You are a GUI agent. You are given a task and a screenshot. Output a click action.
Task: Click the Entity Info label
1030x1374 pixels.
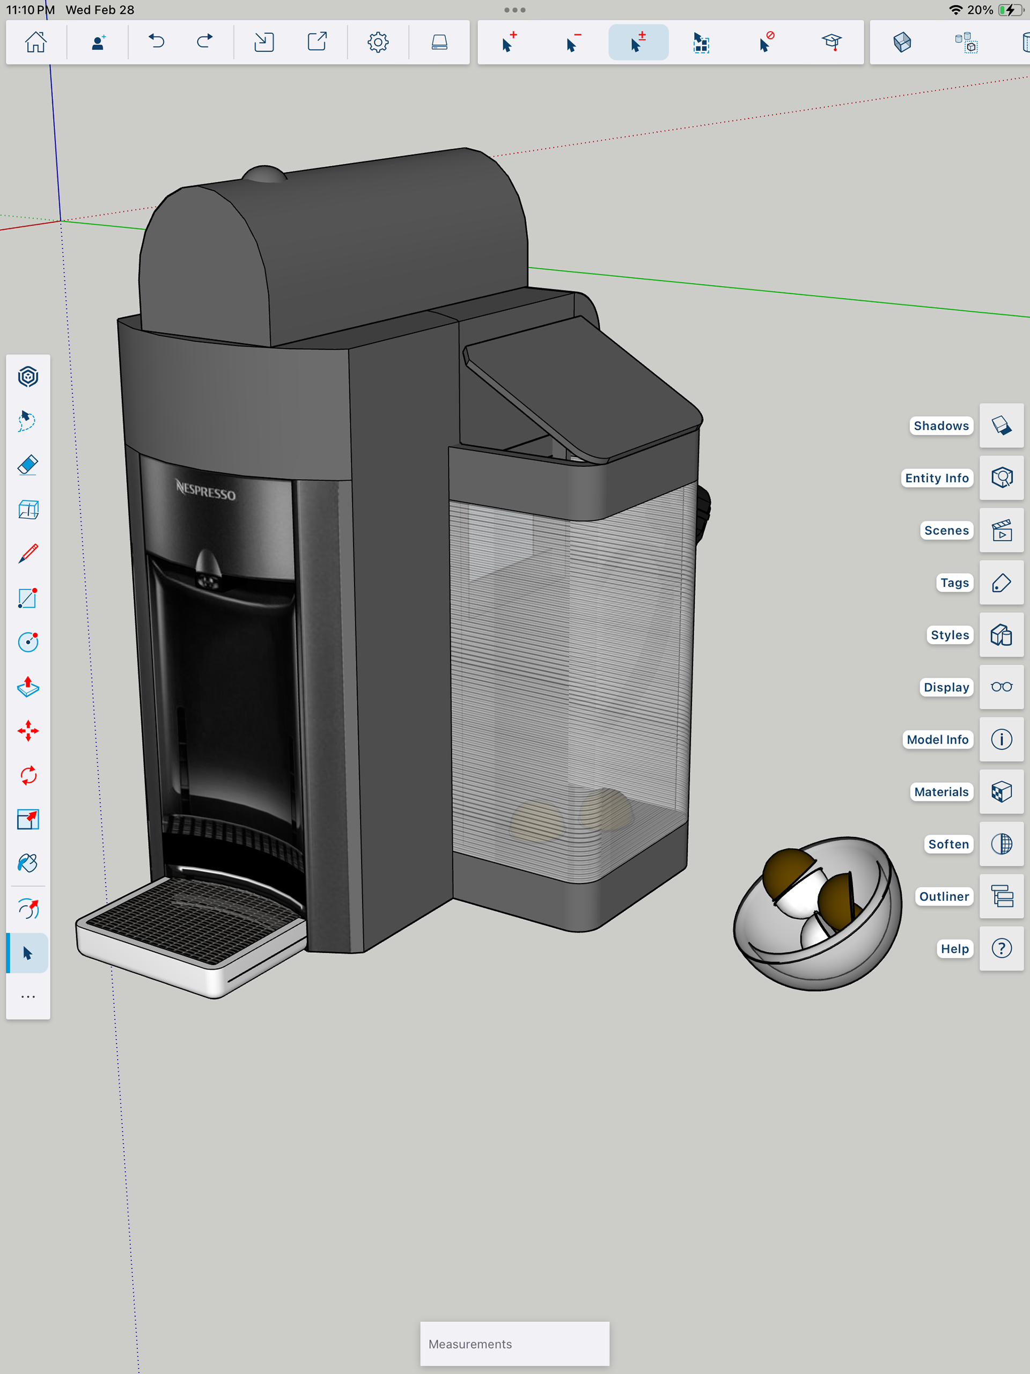pyautogui.click(x=936, y=477)
